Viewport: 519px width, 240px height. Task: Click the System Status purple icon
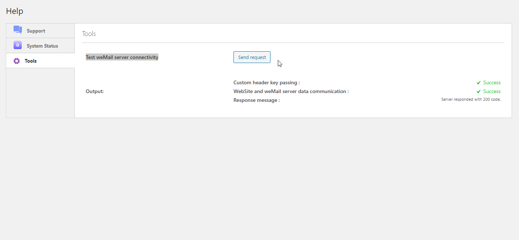(18, 45)
